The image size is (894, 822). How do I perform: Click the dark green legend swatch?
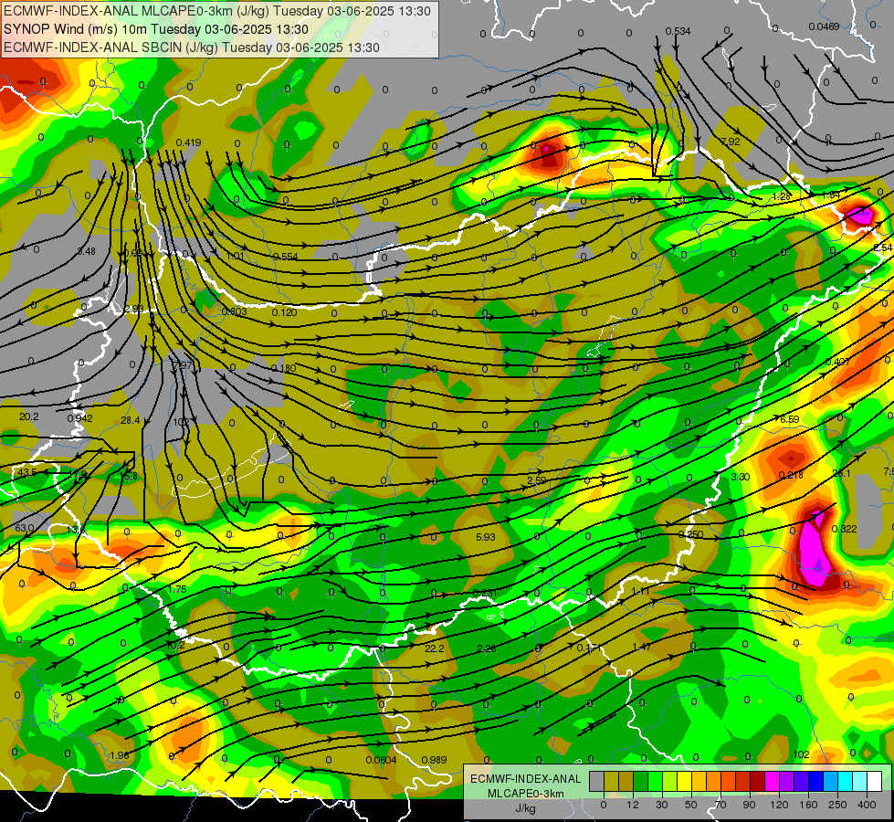click(x=640, y=781)
